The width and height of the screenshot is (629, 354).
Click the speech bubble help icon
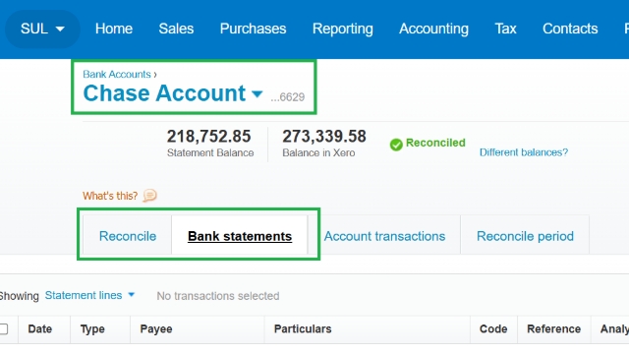tap(149, 196)
